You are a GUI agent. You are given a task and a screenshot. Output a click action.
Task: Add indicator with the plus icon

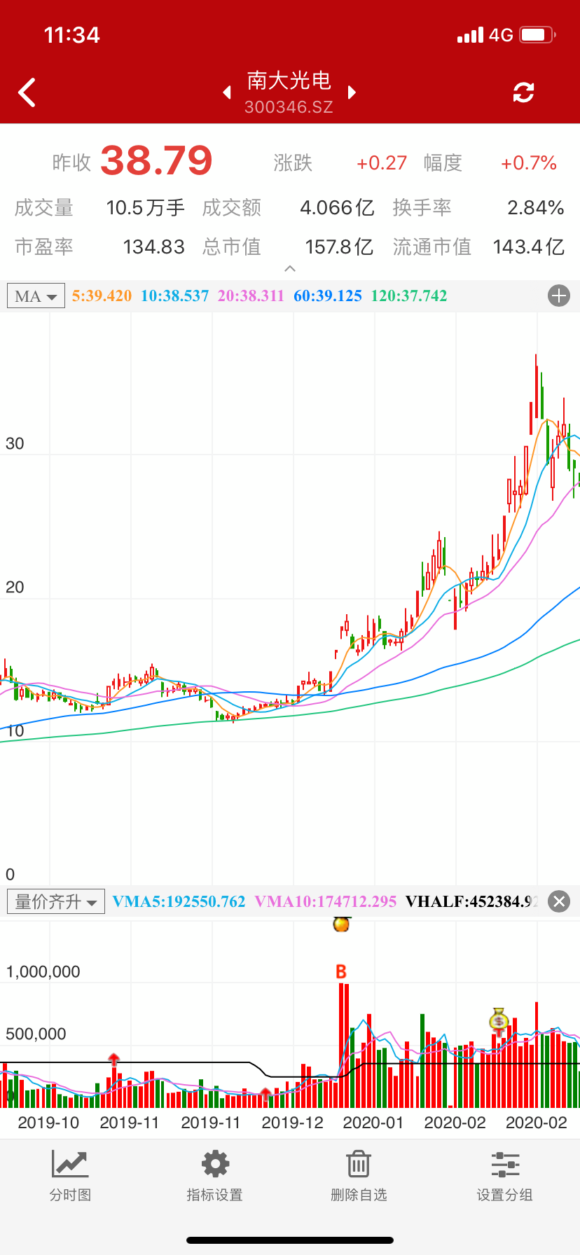click(x=558, y=296)
